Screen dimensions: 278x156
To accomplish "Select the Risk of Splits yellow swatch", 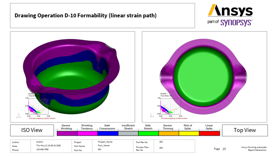I will [189, 134].
